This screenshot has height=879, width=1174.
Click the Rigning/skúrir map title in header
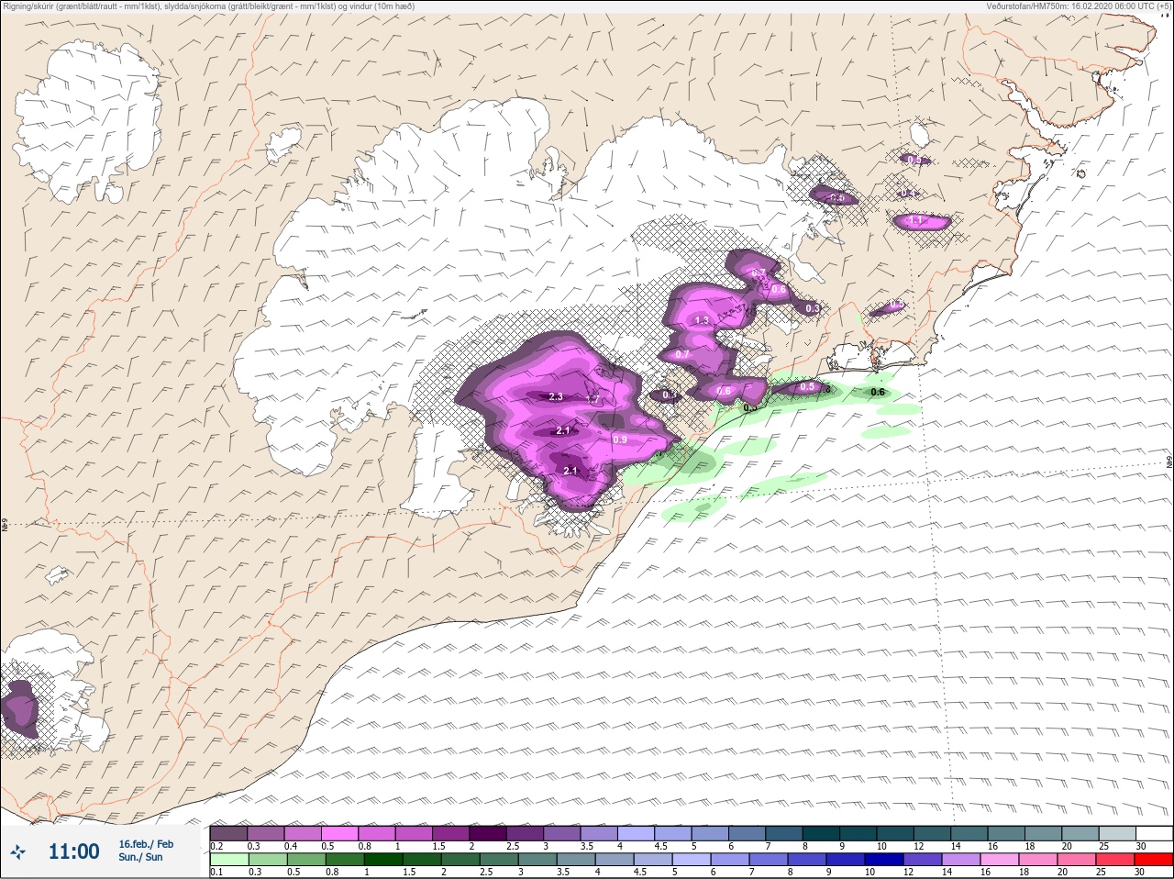[208, 6]
